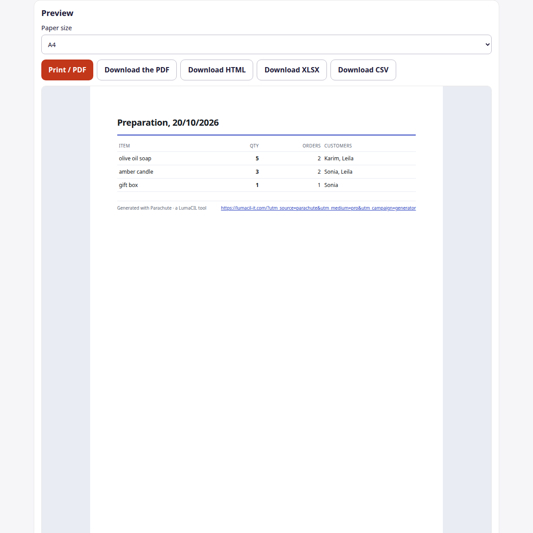The image size is (533, 533).
Task: Click the Preparation, 20/10/2026 heading
Action: tap(168, 123)
